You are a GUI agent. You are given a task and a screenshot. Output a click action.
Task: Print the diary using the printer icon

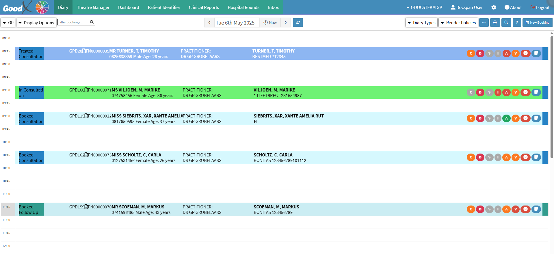coord(495,23)
